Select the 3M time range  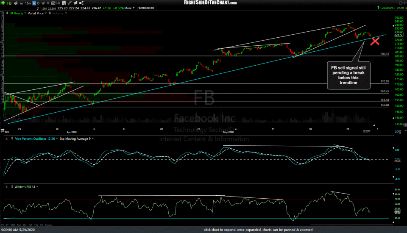[x=25, y=225]
